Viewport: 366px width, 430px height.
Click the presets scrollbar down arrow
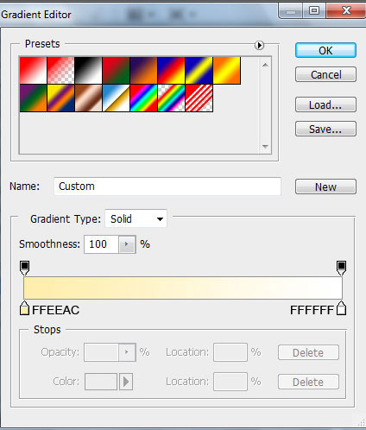(x=265, y=147)
